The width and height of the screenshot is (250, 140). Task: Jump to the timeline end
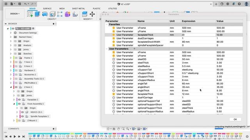[x=23, y=136]
